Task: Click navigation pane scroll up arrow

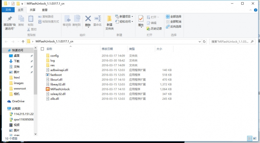Action: [x=35, y=48]
